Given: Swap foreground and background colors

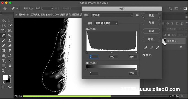Looking at the screenshot, I should pos(10,76).
